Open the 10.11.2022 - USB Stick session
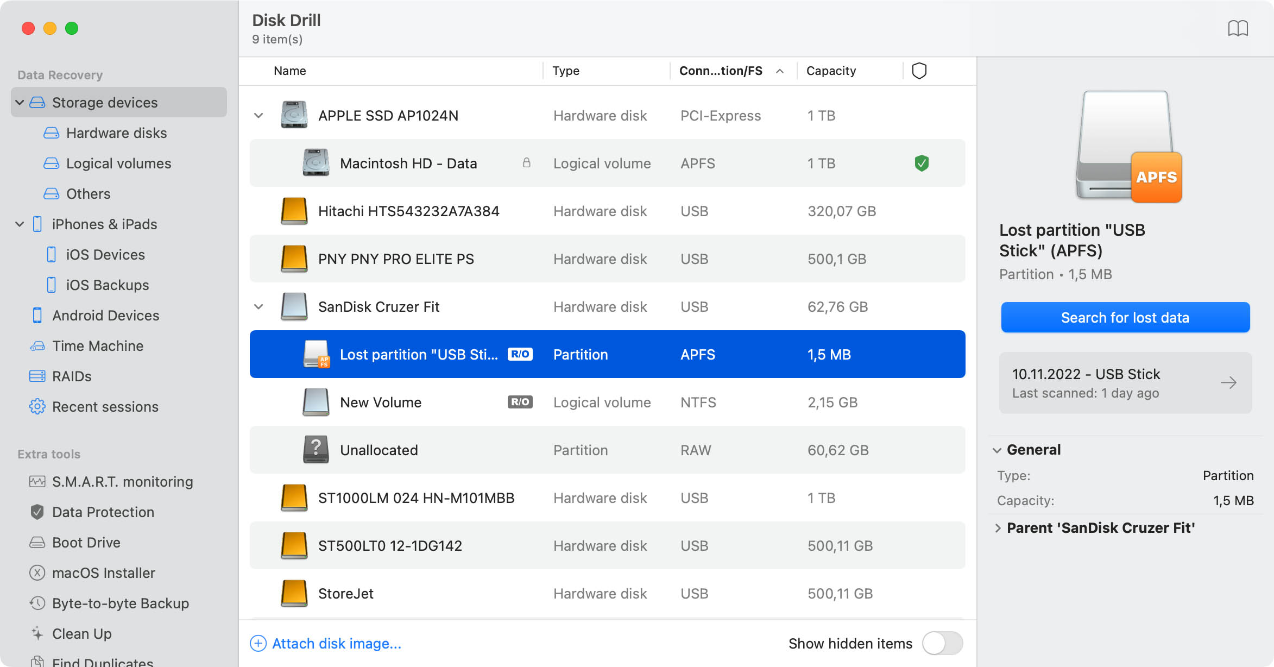Viewport: 1274px width, 667px height. coord(1125,383)
